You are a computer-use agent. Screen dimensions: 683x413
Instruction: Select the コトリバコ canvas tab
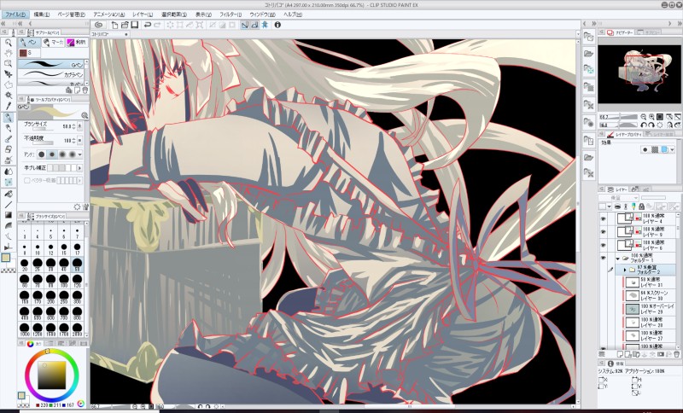(x=109, y=34)
